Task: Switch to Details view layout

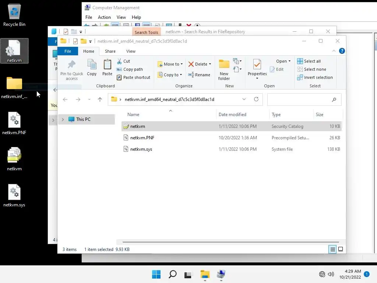Action: pos(332,249)
